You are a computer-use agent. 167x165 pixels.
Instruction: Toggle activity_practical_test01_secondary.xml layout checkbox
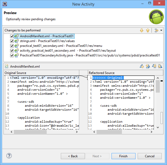12,51
